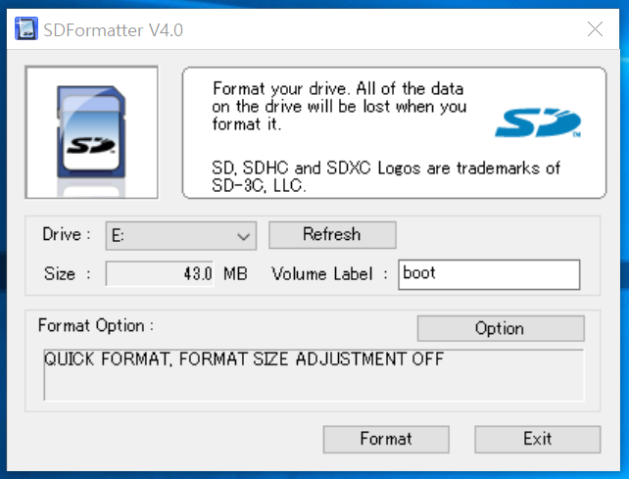Image resolution: width=629 pixels, height=479 pixels.
Task: Close the SDFormatter window
Action: click(595, 28)
